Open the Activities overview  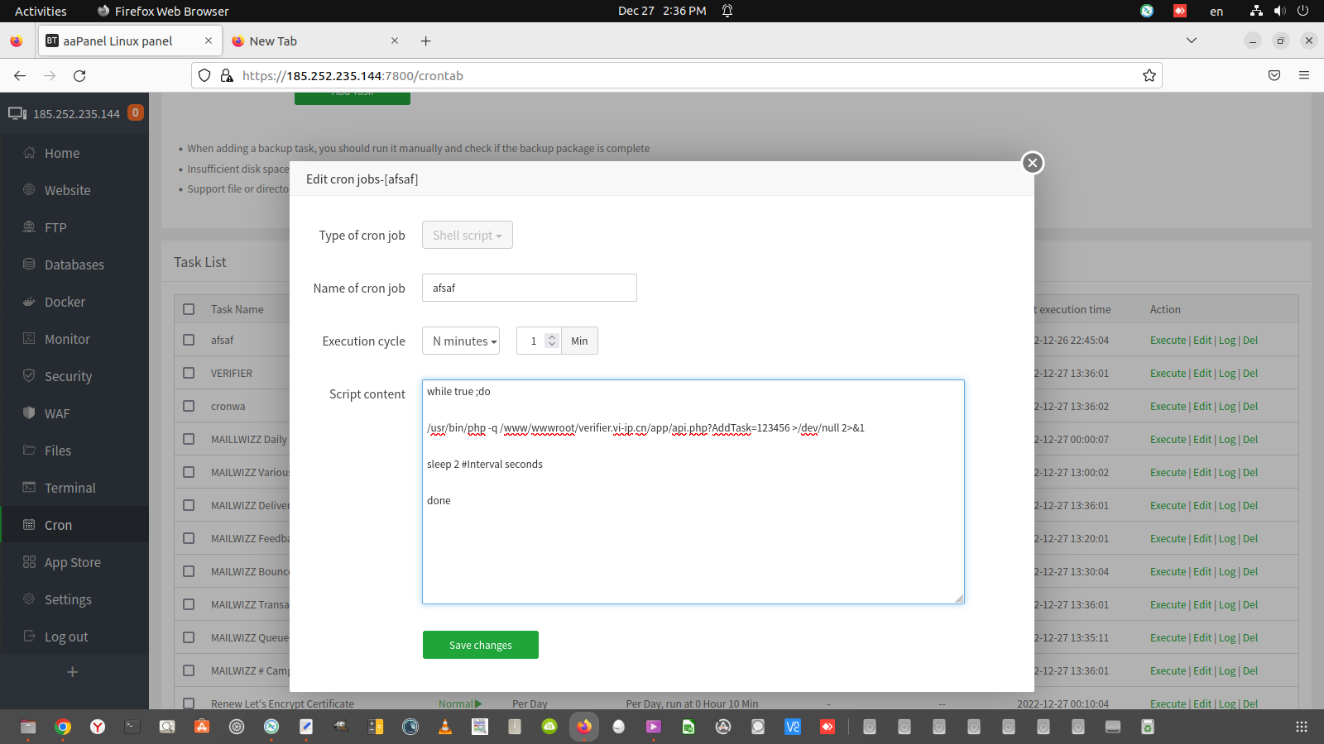click(x=41, y=11)
